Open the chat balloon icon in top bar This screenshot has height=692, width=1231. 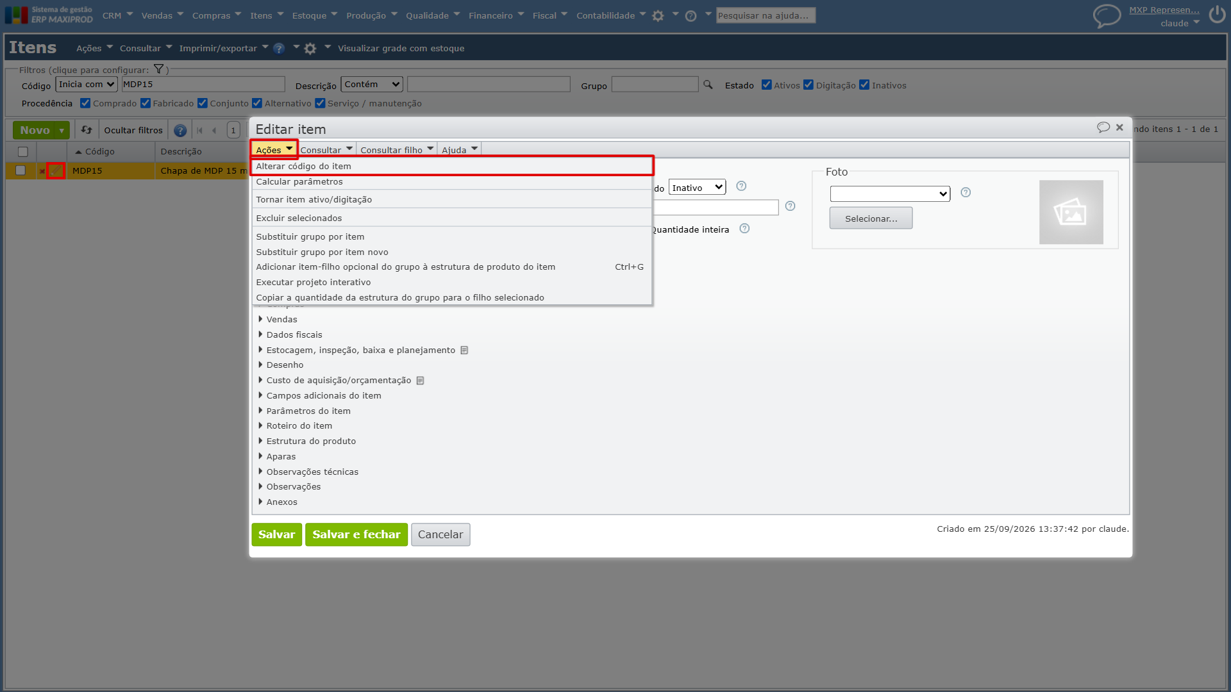pos(1107,15)
